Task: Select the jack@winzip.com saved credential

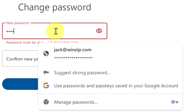Action: (x=73, y=50)
